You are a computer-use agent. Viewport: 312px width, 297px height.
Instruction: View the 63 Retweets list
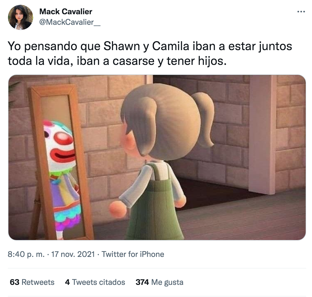click(x=32, y=282)
